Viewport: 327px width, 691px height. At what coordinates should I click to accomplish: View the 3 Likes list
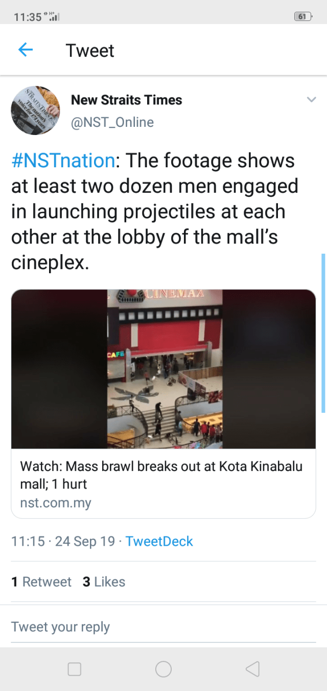(x=104, y=582)
